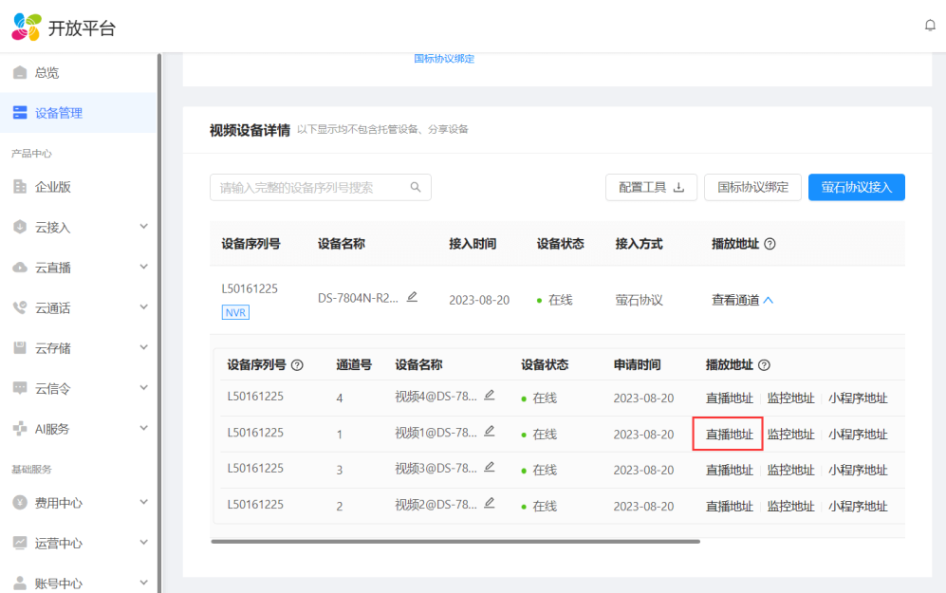The image size is (946, 593).
Task: Expand the 云通话 menu chevron
Action: pos(143,307)
